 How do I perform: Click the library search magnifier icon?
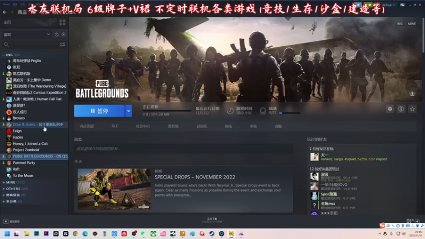(x=6, y=45)
